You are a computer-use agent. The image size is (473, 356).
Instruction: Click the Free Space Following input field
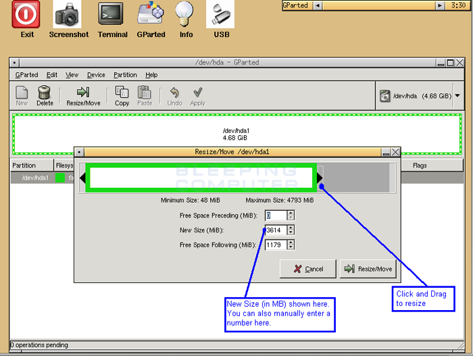tap(276, 245)
